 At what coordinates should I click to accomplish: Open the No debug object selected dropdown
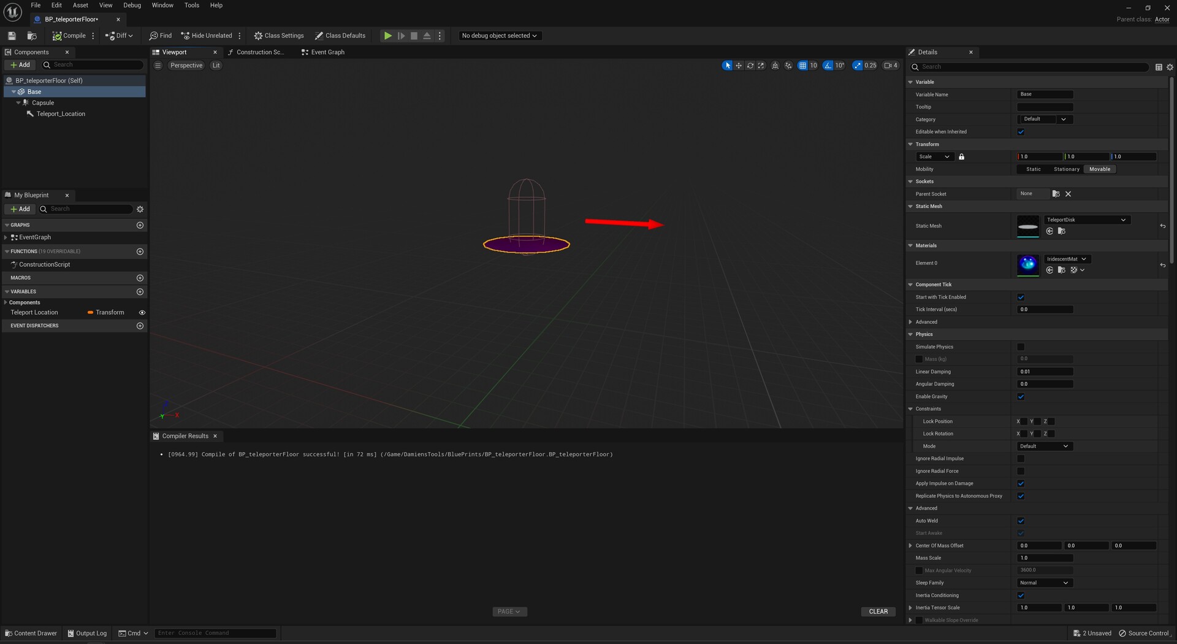pos(499,36)
